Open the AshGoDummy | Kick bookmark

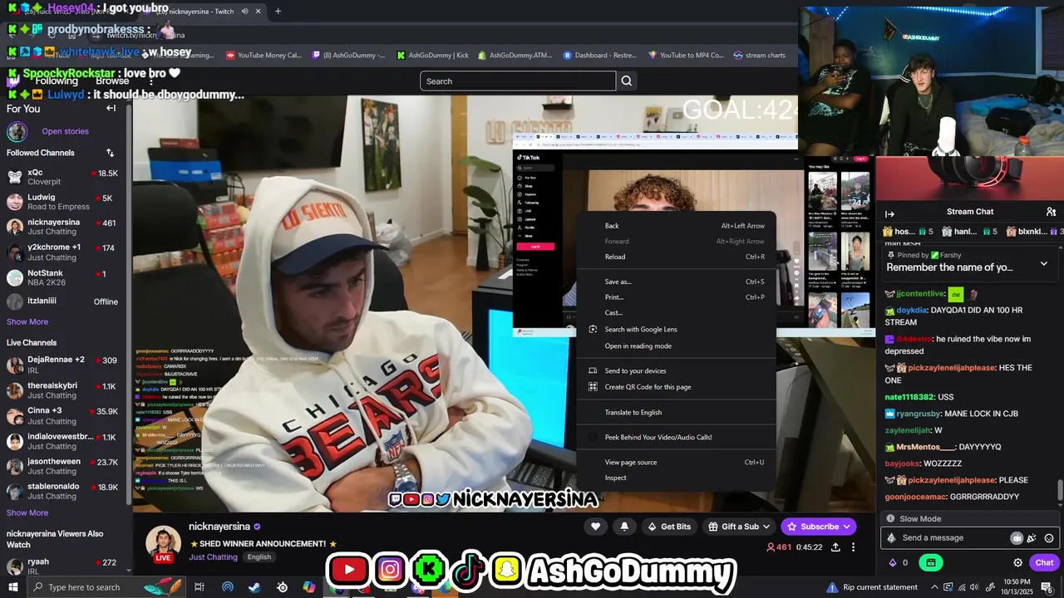(x=432, y=56)
